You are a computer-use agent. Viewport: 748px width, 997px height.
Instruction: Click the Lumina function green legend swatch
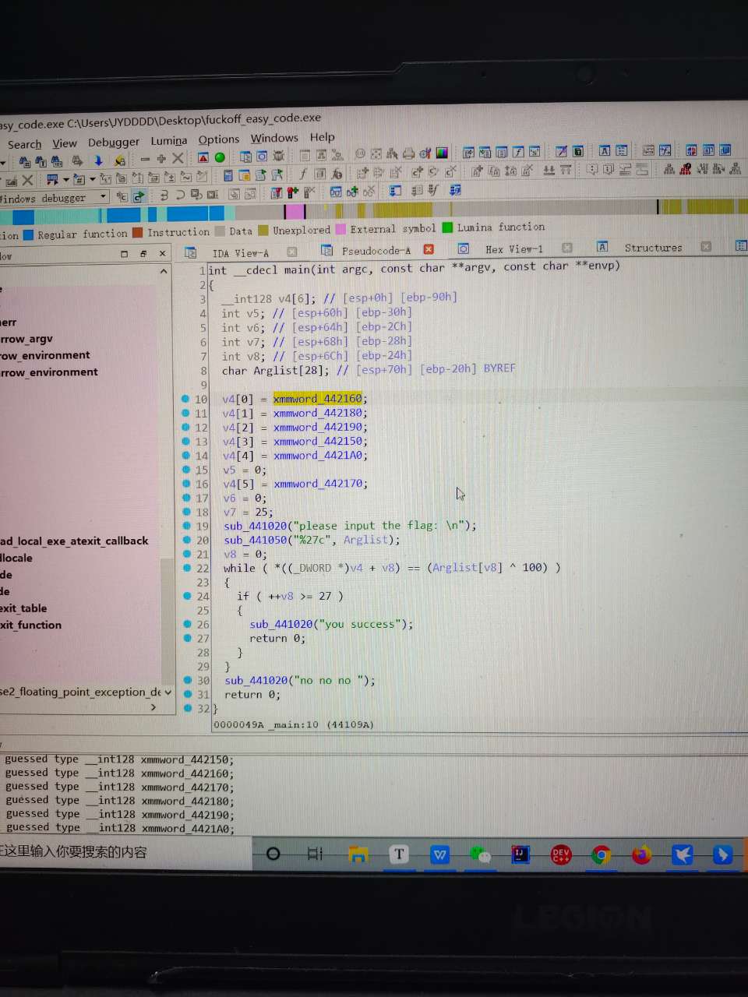(447, 227)
